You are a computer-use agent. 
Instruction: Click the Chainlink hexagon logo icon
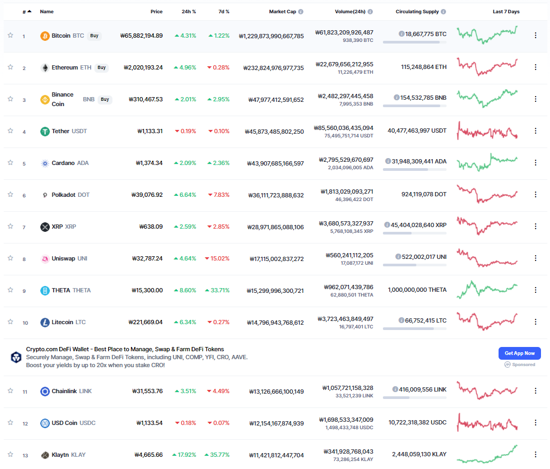45,392
